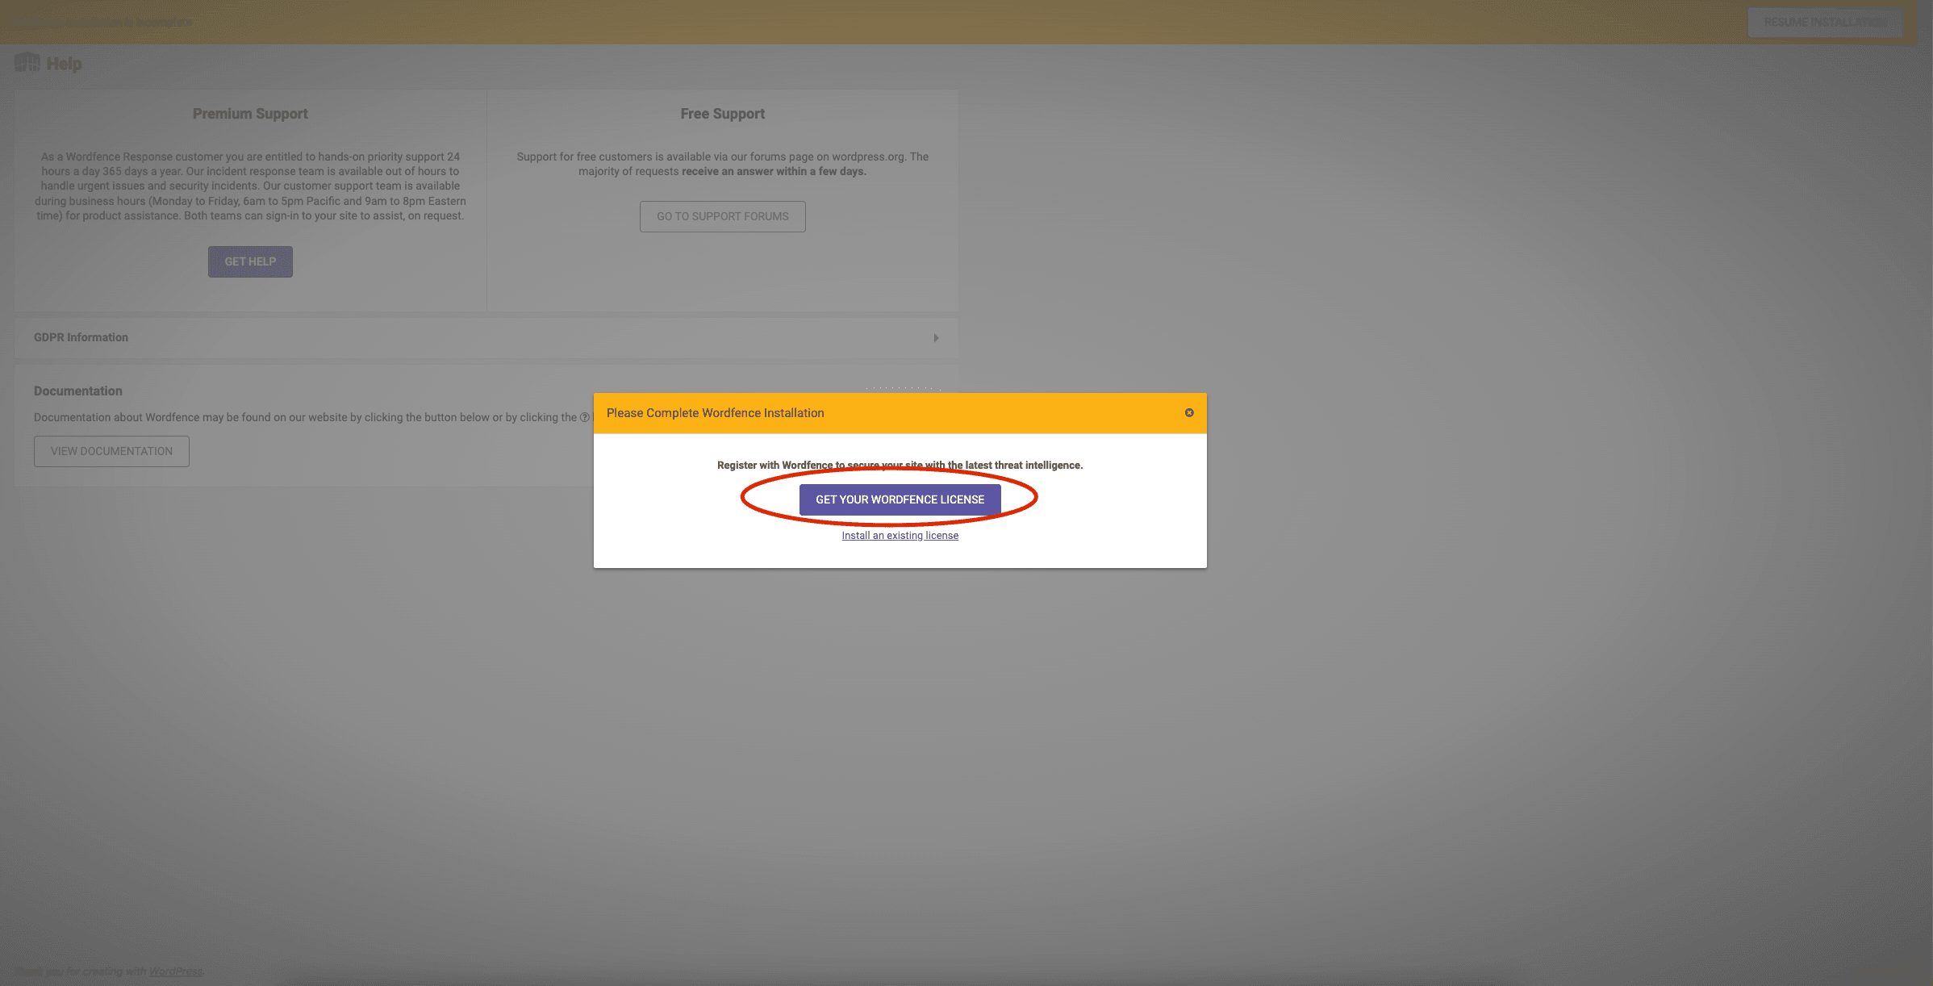Close the Wordfence installation dialog
Viewport: 1933px width, 986px height.
click(1188, 412)
